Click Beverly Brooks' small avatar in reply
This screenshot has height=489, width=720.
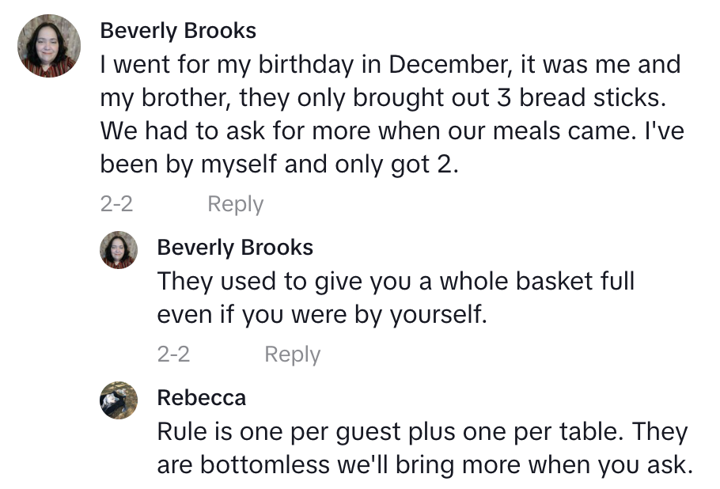(x=119, y=251)
